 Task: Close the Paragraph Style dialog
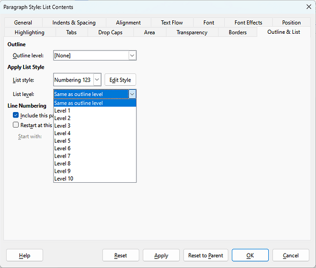point(308,7)
